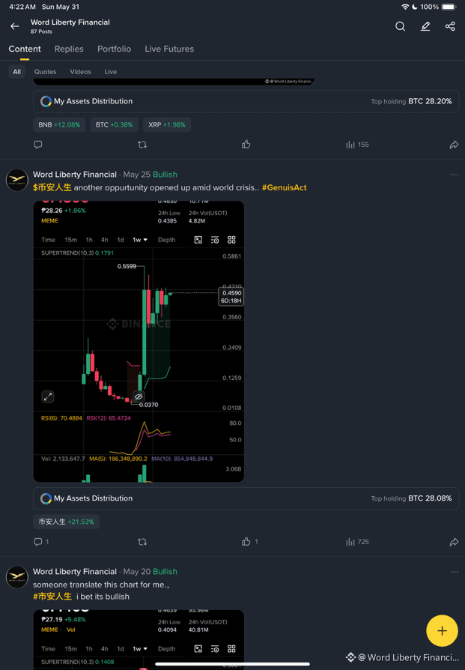Select 4h timeframe in May 25 chart
Image resolution: width=465 pixels, height=670 pixels.
(104, 240)
